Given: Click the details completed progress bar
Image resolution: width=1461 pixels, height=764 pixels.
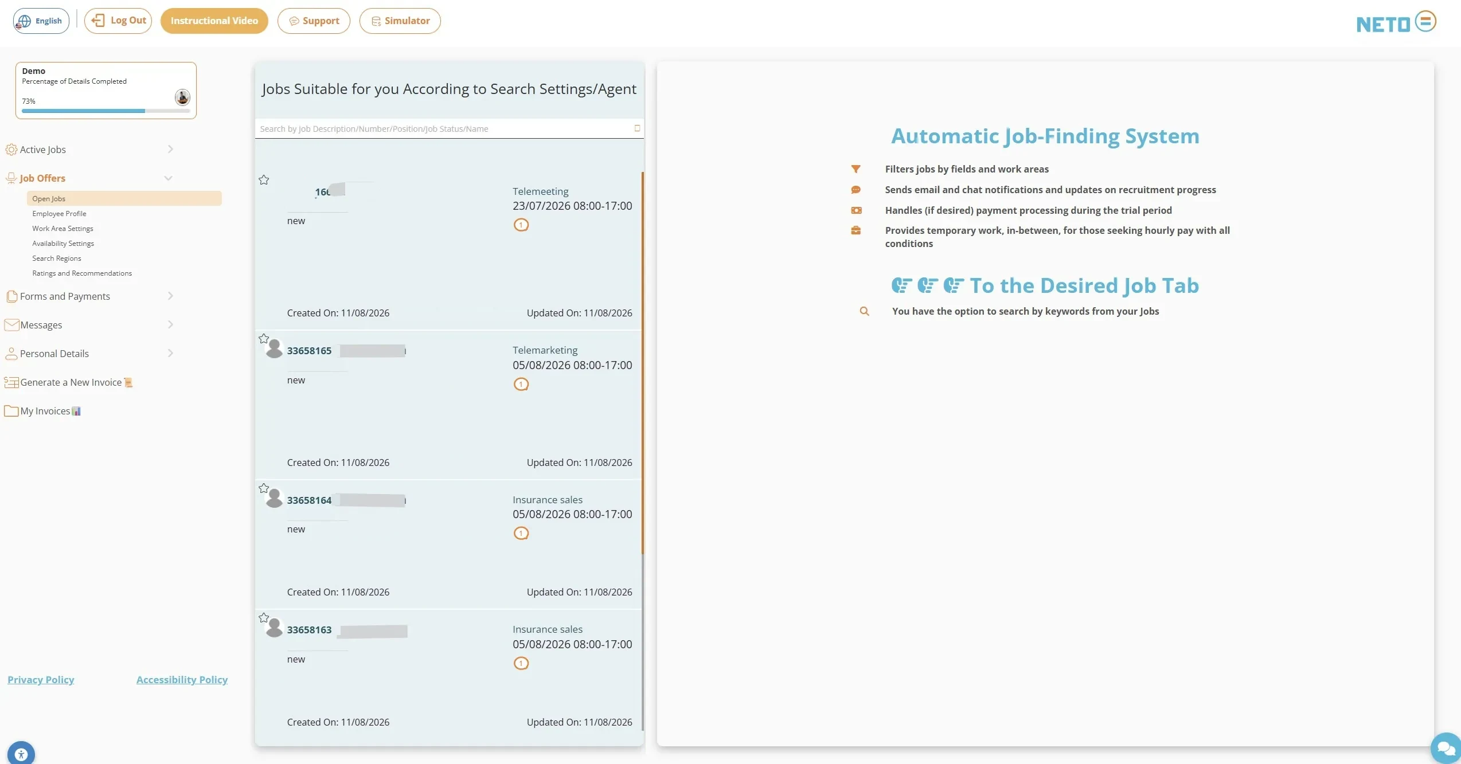Looking at the screenshot, I should pyautogui.click(x=106, y=111).
